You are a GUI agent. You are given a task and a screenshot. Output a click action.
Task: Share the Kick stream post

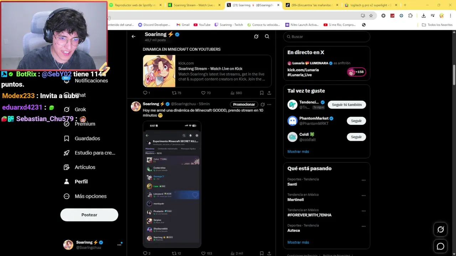pos(269,93)
